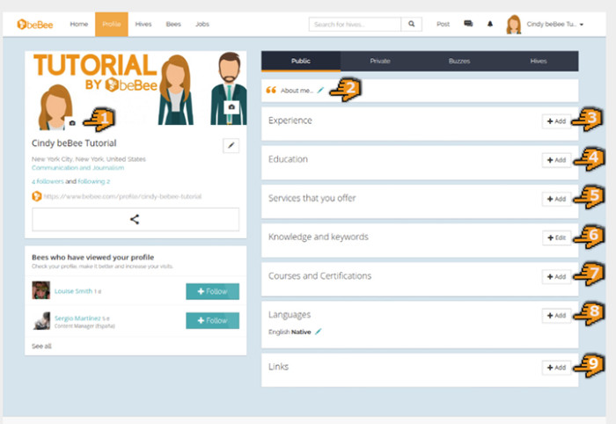Follow Sergio Martinez

(213, 320)
